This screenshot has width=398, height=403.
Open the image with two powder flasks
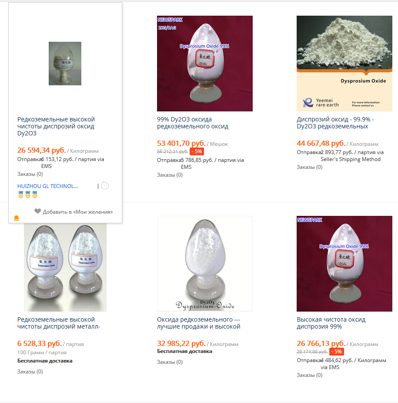(65, 264)
